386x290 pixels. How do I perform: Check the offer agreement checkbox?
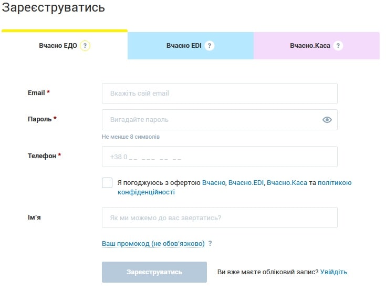107,183
